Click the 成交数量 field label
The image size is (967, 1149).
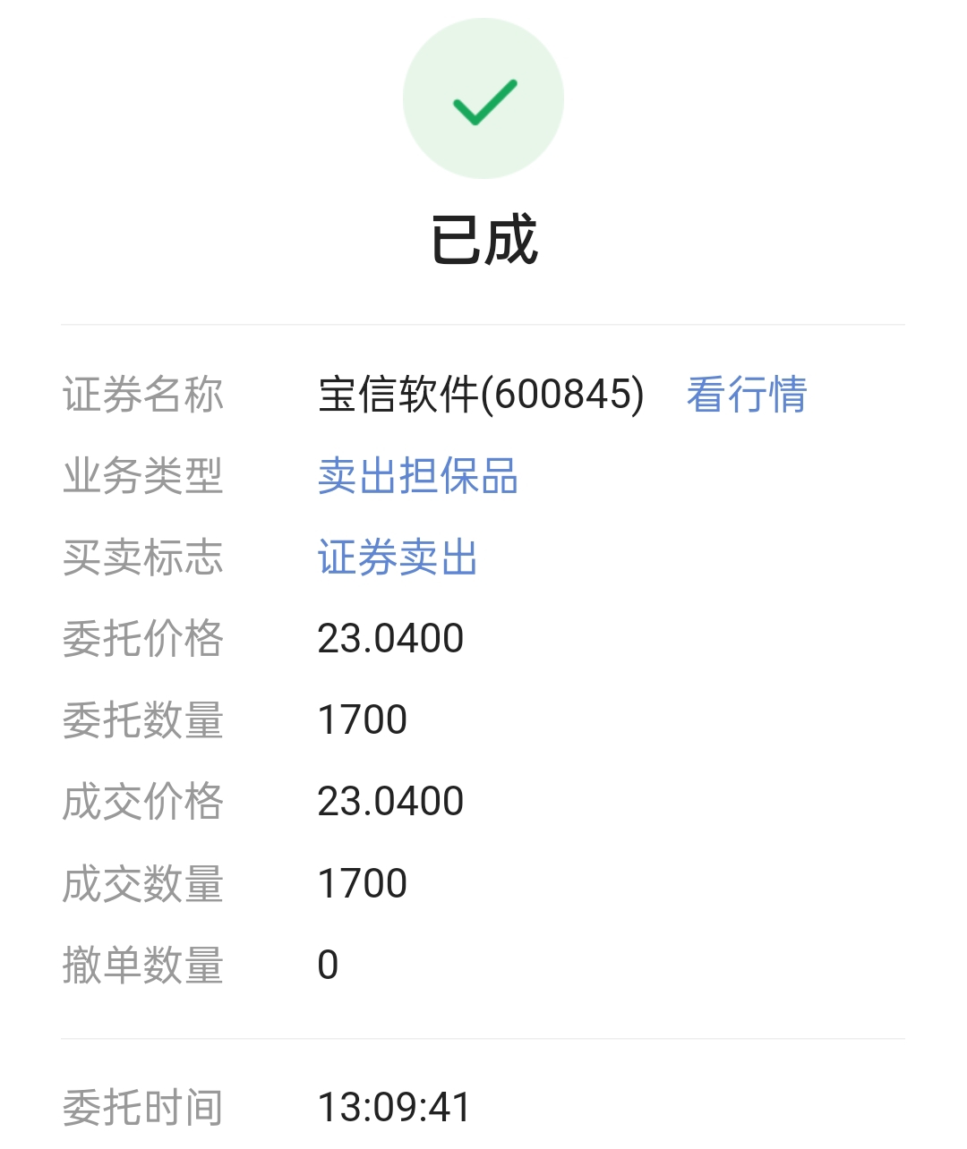pyautogui.click(x=143, y=884)
